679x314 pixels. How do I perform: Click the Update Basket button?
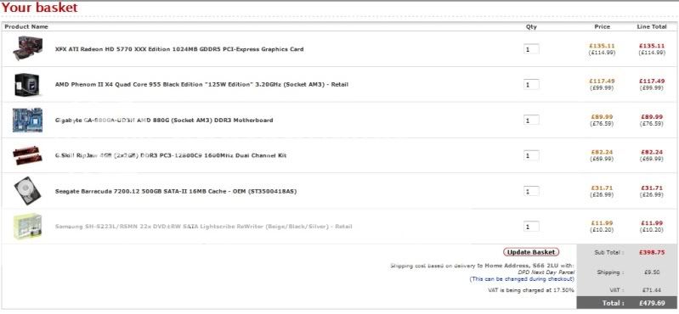531,252
